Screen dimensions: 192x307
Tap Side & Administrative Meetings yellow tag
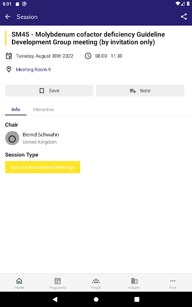click(43, 167)
